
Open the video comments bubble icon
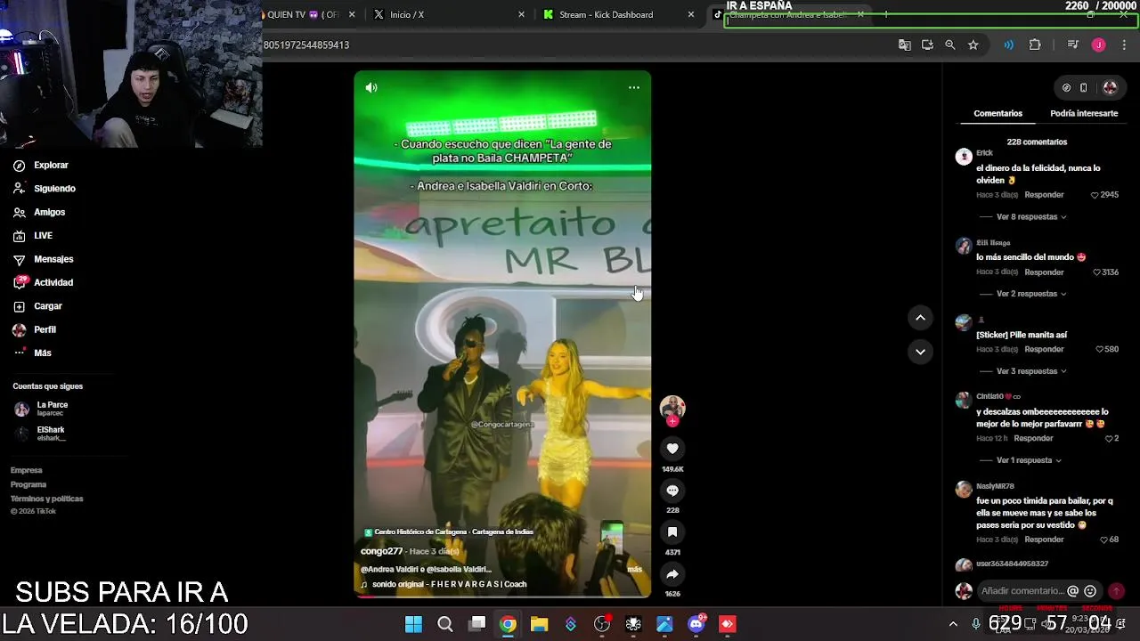672,491
